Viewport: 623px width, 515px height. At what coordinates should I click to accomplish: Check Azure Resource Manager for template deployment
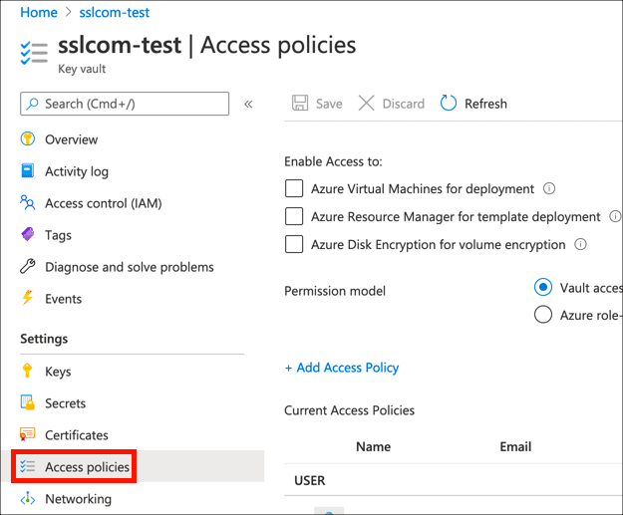[x=294, y=216]
